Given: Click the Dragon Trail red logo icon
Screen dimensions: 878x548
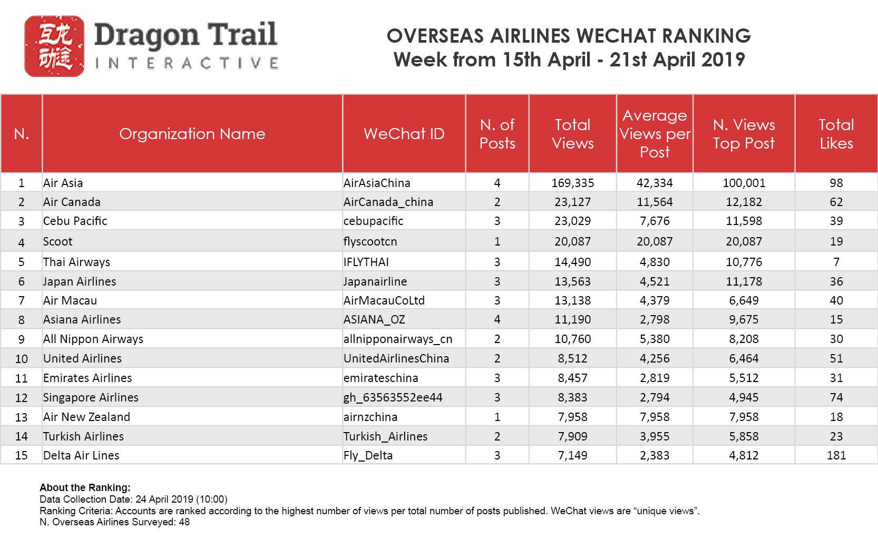Looking at the screenshot, I should (x=54, y=46).
